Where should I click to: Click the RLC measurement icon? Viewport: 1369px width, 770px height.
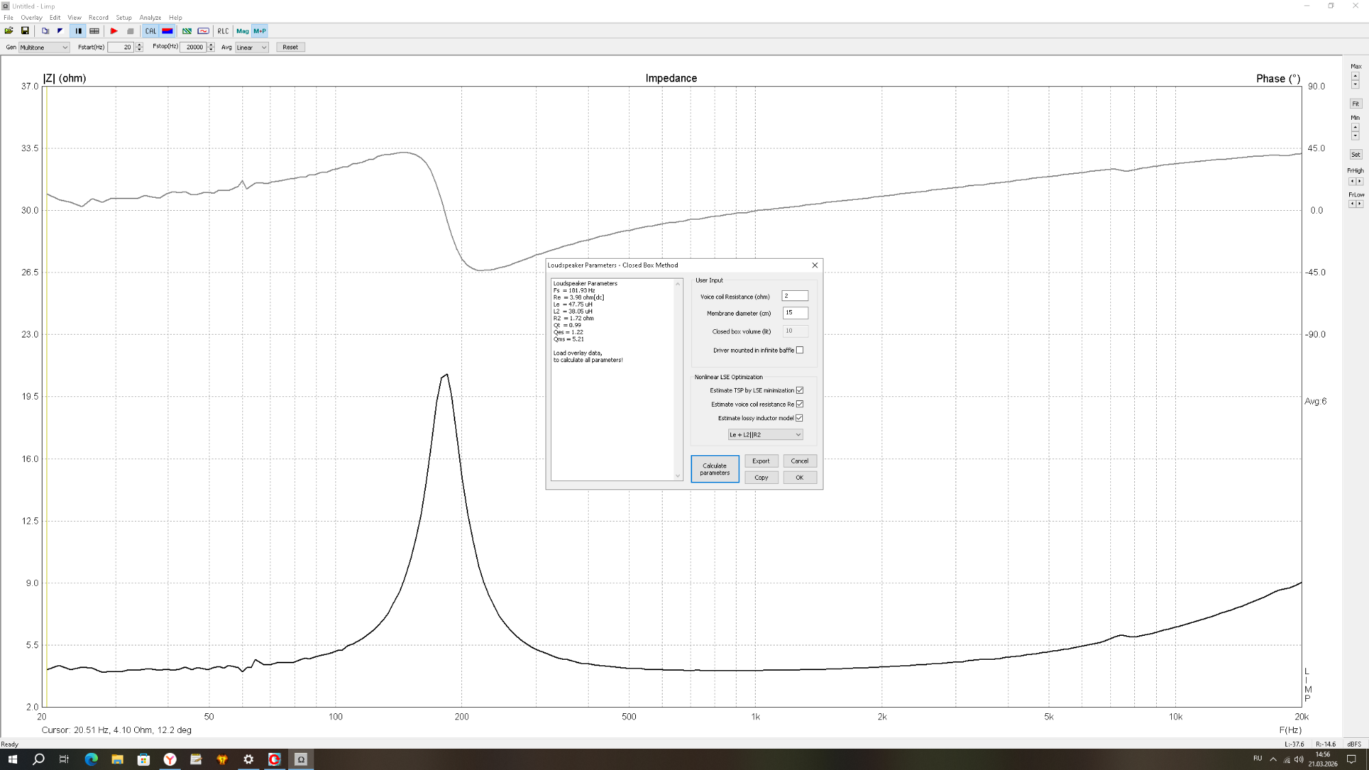[x=223, y=31]
